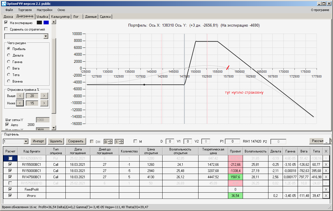
Task: Uncheck the RI150000BC1 calculation checkbox
Action: [x=10, y=171]
